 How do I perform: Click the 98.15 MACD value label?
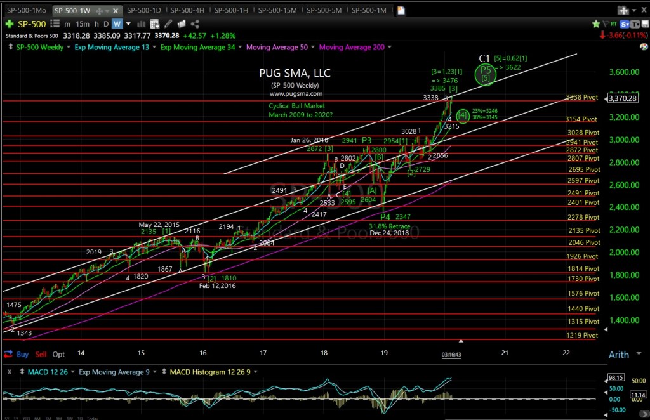(x=616, y=377)
